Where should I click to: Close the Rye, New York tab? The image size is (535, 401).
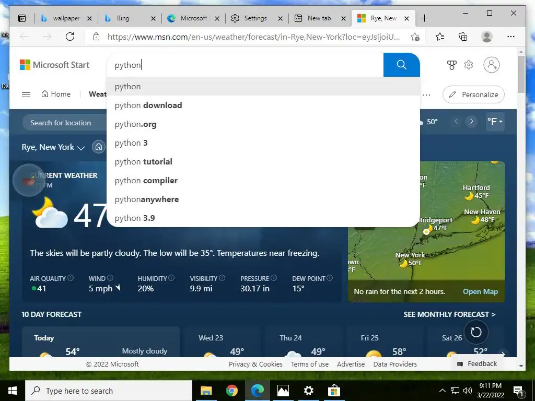tap(406, 18)
